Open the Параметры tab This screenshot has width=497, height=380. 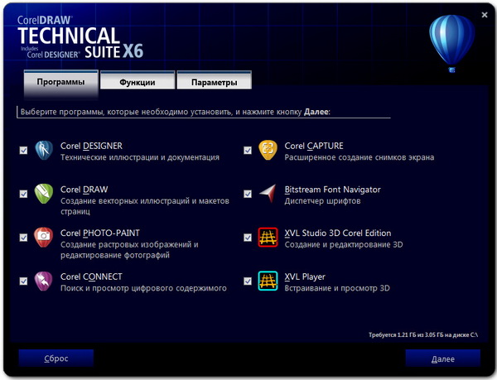214,83
